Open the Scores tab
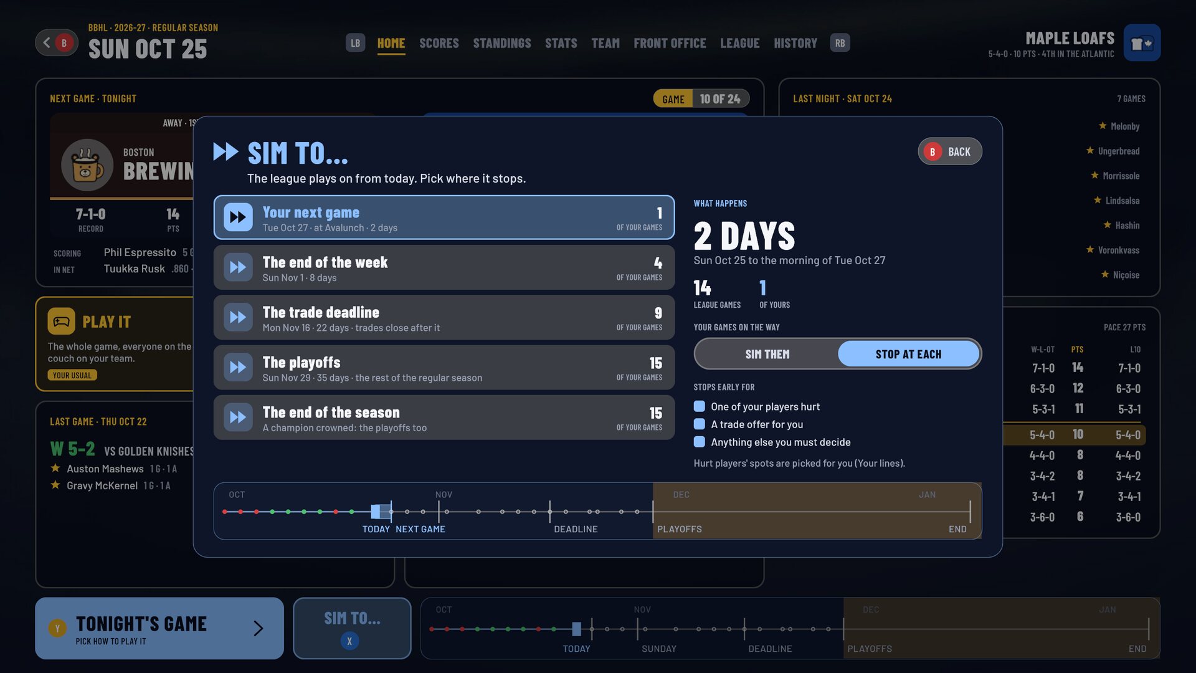 (439, 43)
